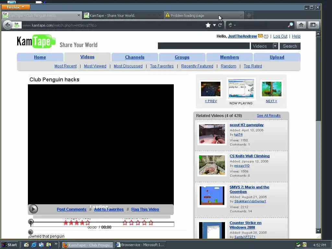Rate this video with the third star
The height and width of the screenshot is (249, 332).
[x=138, y=222]
